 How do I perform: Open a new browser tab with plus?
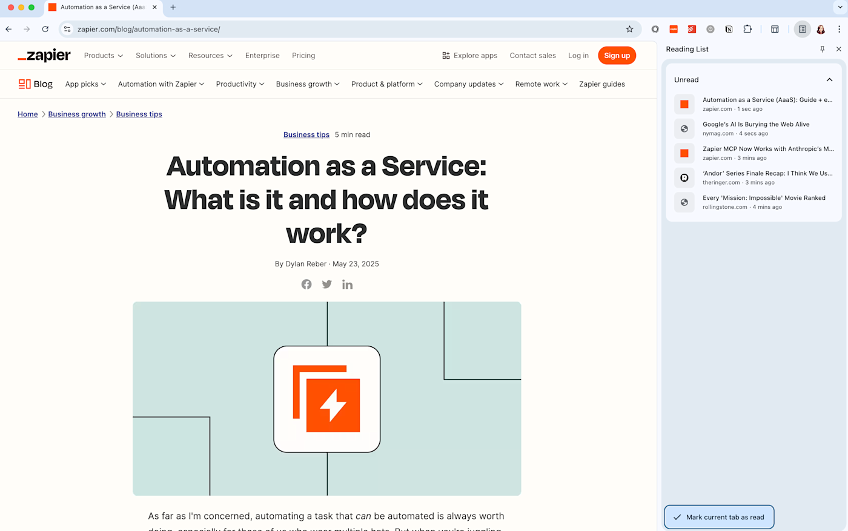click(x=173, y=7)
